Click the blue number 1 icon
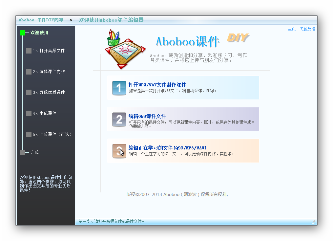 [x=119, y=88]
